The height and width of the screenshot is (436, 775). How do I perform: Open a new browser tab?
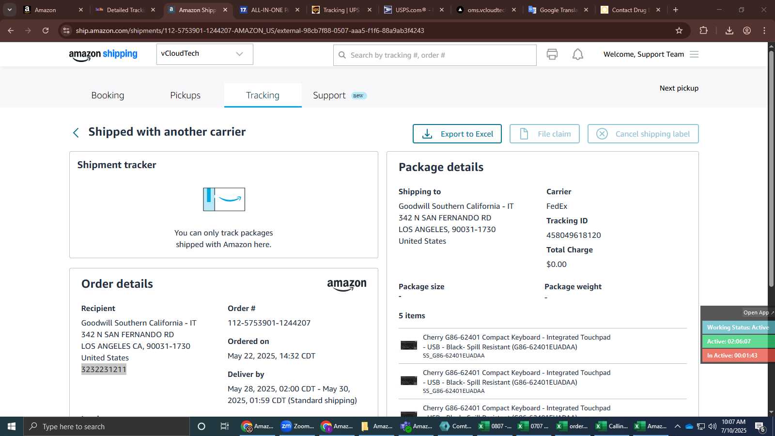coord(676,10)
